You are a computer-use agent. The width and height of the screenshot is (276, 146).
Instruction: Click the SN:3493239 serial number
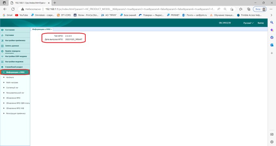point(225,23)
